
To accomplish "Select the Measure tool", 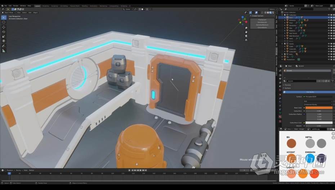I will pyautogui.click(x=4, y=51).
